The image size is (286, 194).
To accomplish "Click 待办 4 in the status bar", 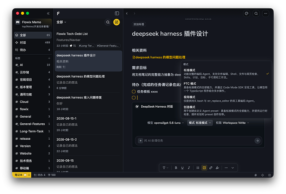I will coord(39,175).
